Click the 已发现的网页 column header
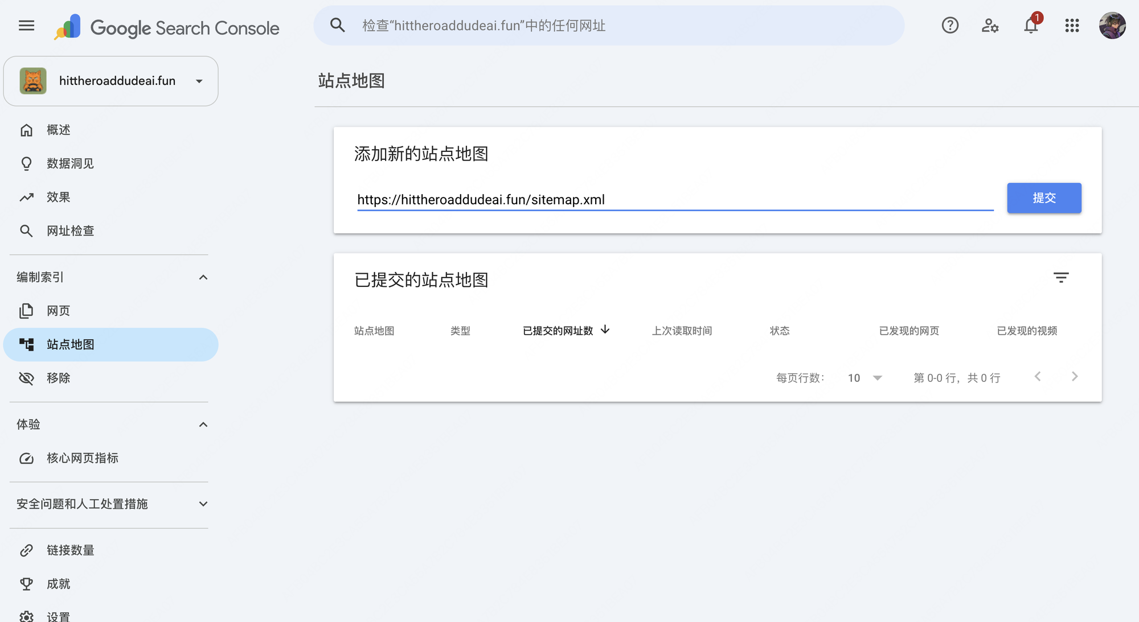The image size is (1139, 622). click(x=909, y=331)
